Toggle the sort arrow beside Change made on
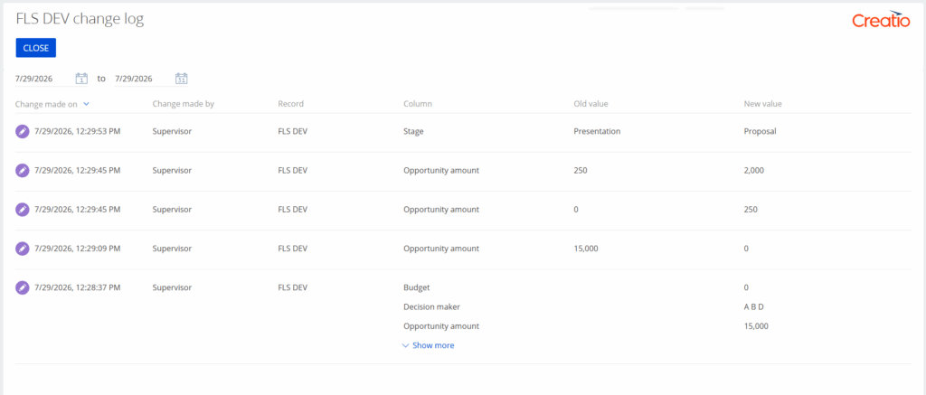The width and height of the screenshot is (926, 395). (x=86, y=104)
